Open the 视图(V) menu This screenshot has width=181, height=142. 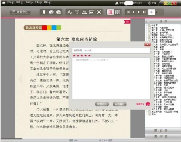point(20,2)
